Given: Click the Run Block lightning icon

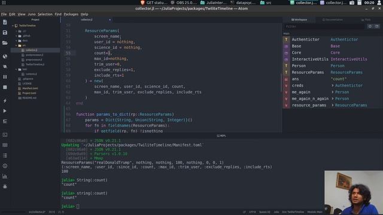Looking at the screenshot, I should click(5, 101).
